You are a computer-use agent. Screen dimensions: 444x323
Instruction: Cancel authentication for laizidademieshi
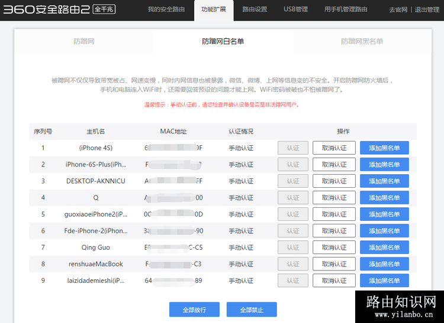(334, 280)
